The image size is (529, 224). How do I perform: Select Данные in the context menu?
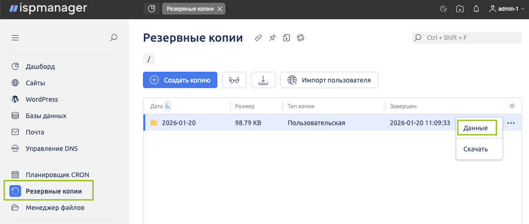click(x=475, y=128)
